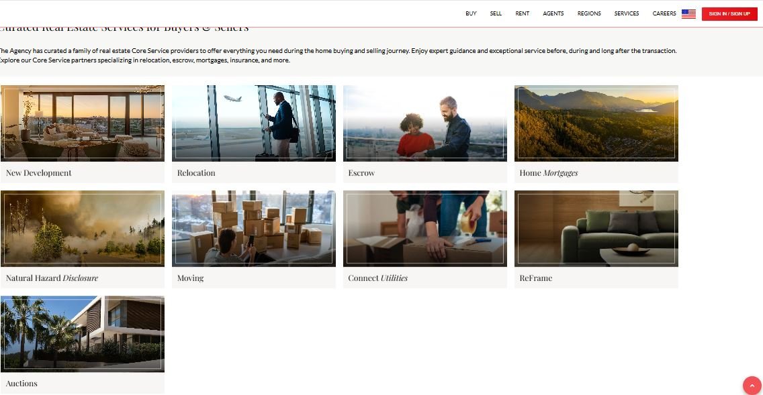Click the SIGN IN / SIGN UP button
The height and width of the screenshot is (395, 763).
click(x=729, y=13)
